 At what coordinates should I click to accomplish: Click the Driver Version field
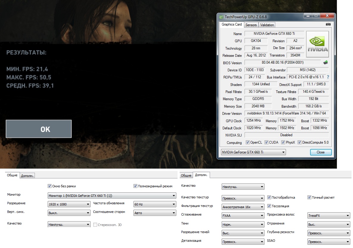pyautogui.click(x=287, y=113)
